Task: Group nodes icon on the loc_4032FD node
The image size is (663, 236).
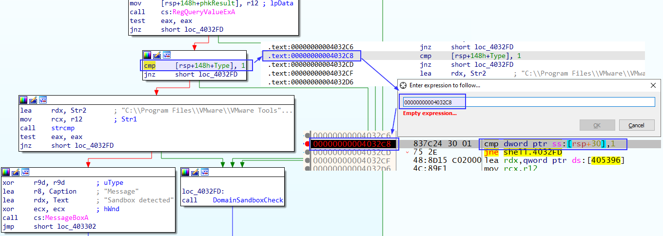Action: pyautogui.click(x=205, y=172)
